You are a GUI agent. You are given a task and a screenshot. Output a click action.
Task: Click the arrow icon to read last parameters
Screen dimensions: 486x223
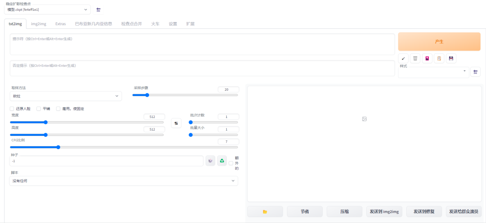(x=403, y=58)
